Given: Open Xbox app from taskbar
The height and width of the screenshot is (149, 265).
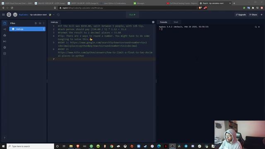Looking at the screenshot, I should (x=125, y=146).
